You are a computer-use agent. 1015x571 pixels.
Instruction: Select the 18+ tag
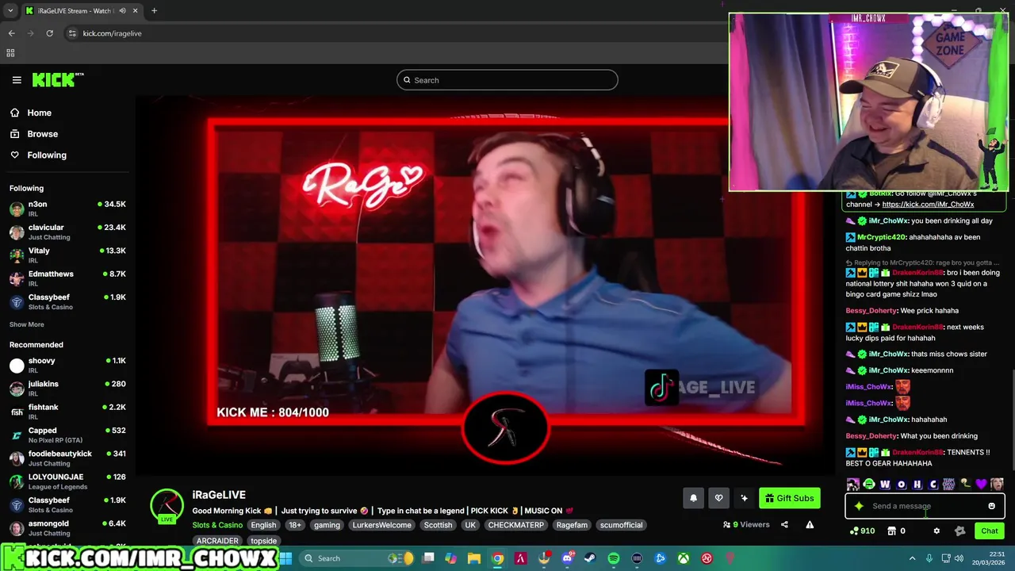(x=295, y=525)
